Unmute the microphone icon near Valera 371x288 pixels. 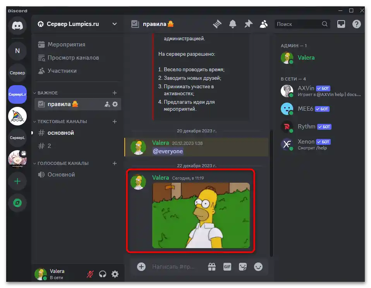(x=89, y=274)
